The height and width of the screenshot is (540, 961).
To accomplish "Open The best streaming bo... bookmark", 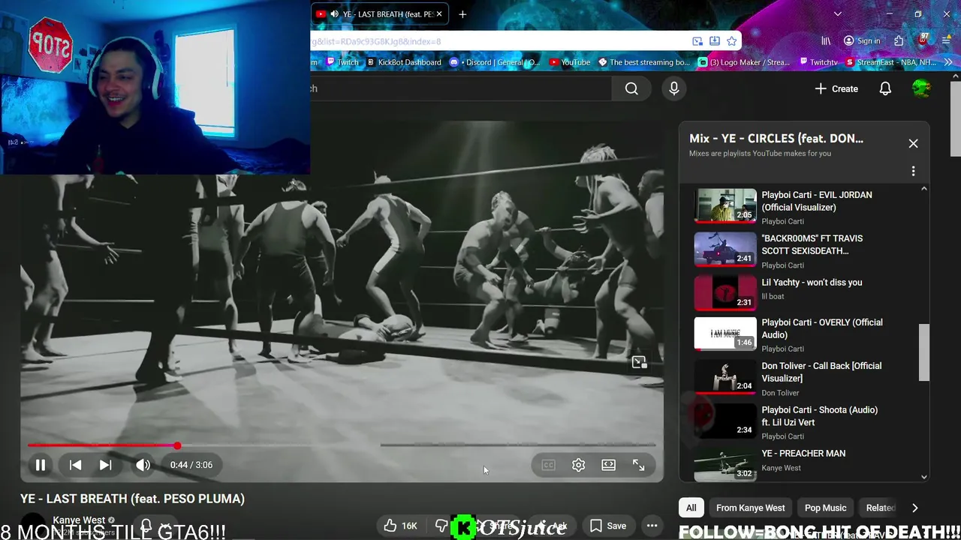I will pyautogui.click(x=643, y=62).
